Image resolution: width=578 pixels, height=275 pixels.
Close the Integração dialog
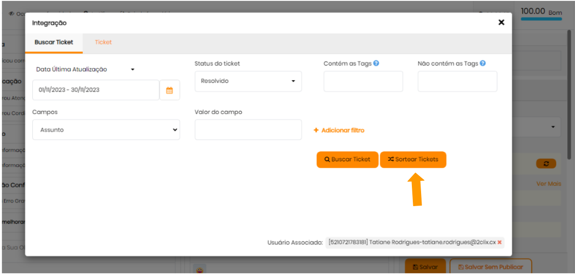point(501,22)
